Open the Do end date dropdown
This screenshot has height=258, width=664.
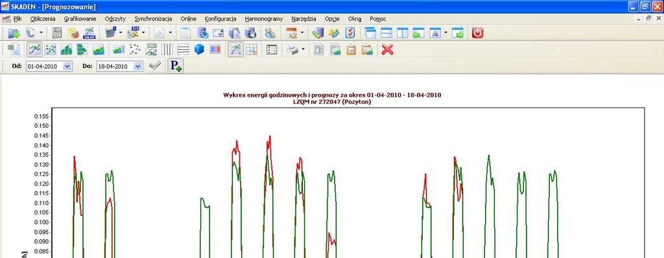[139, 67]
